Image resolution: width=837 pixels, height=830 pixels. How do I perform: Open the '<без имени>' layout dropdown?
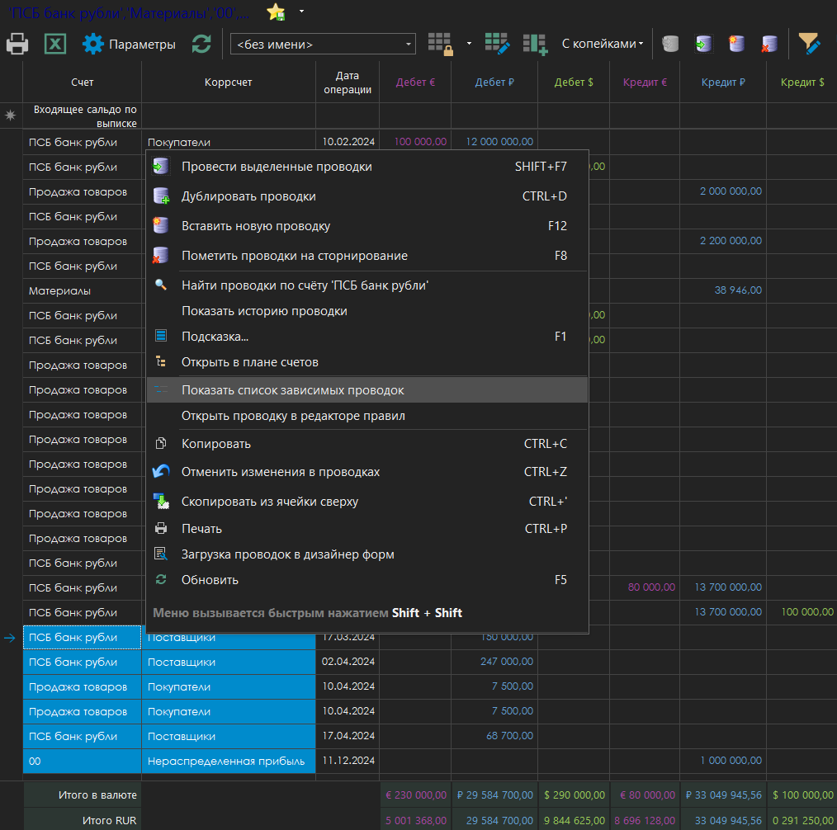pos(322,44)
